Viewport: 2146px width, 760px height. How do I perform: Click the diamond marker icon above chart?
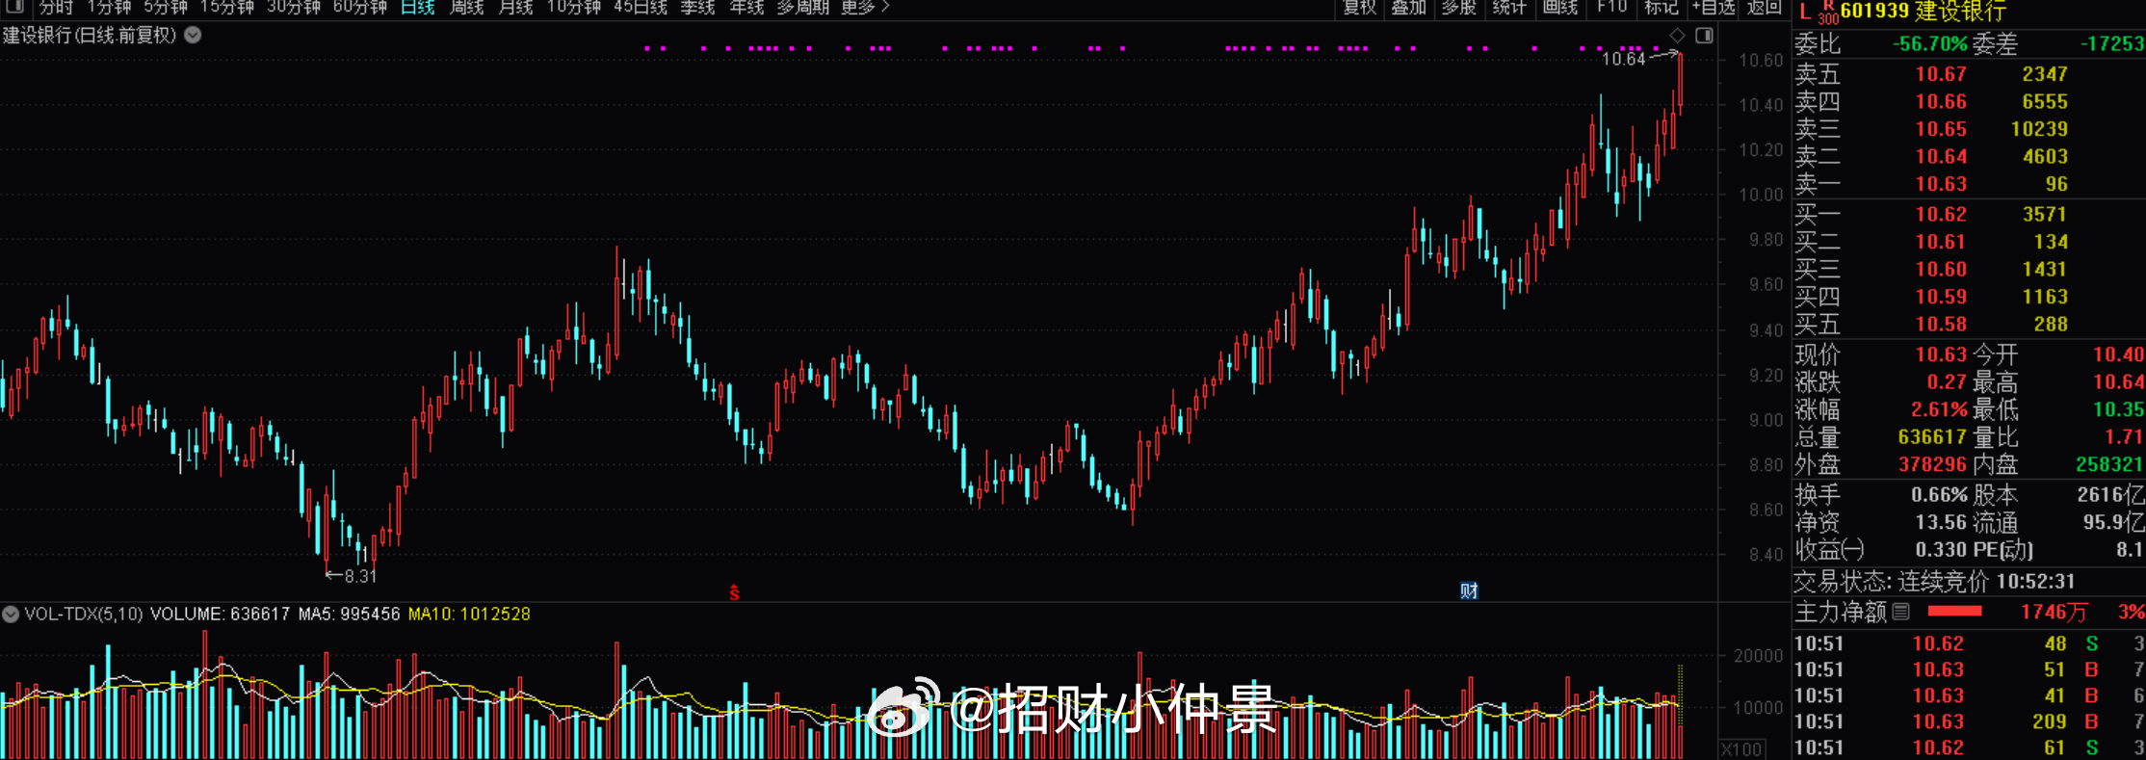pos(1677,36)
